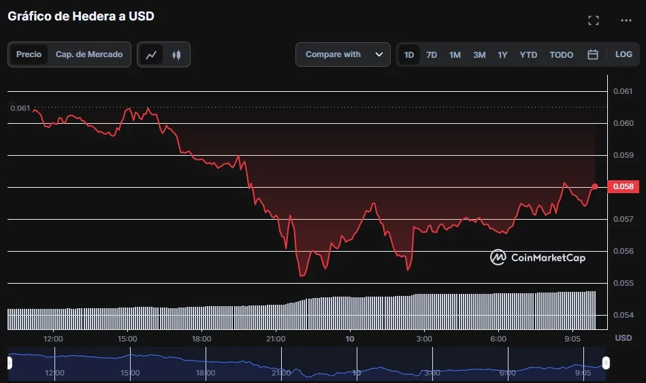Expand the Compare with dropdown
The width and height of the screenshot is (646, 383).
tap(334, 54)
